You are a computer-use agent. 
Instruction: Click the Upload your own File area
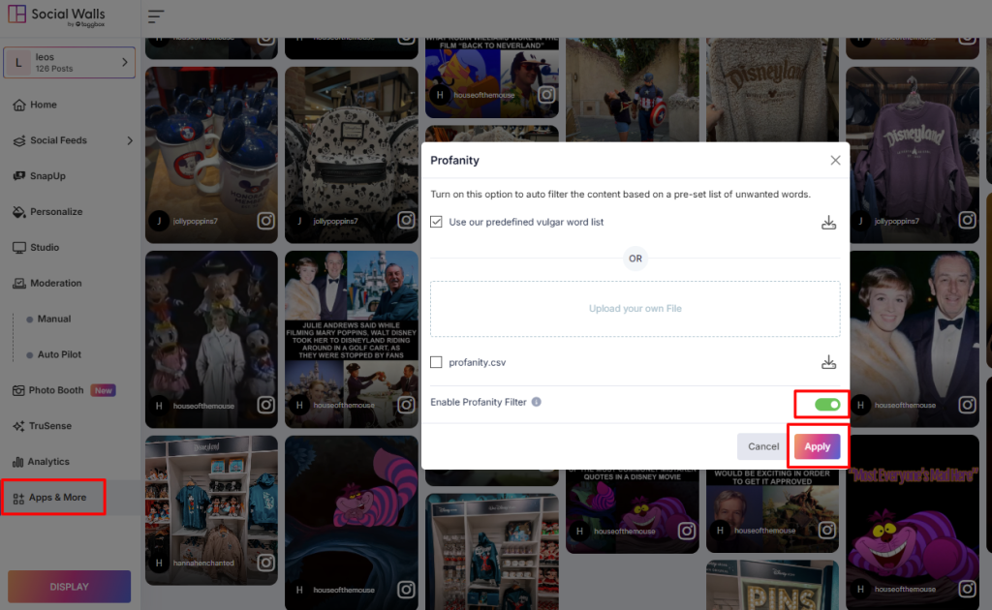coord(635,309)
